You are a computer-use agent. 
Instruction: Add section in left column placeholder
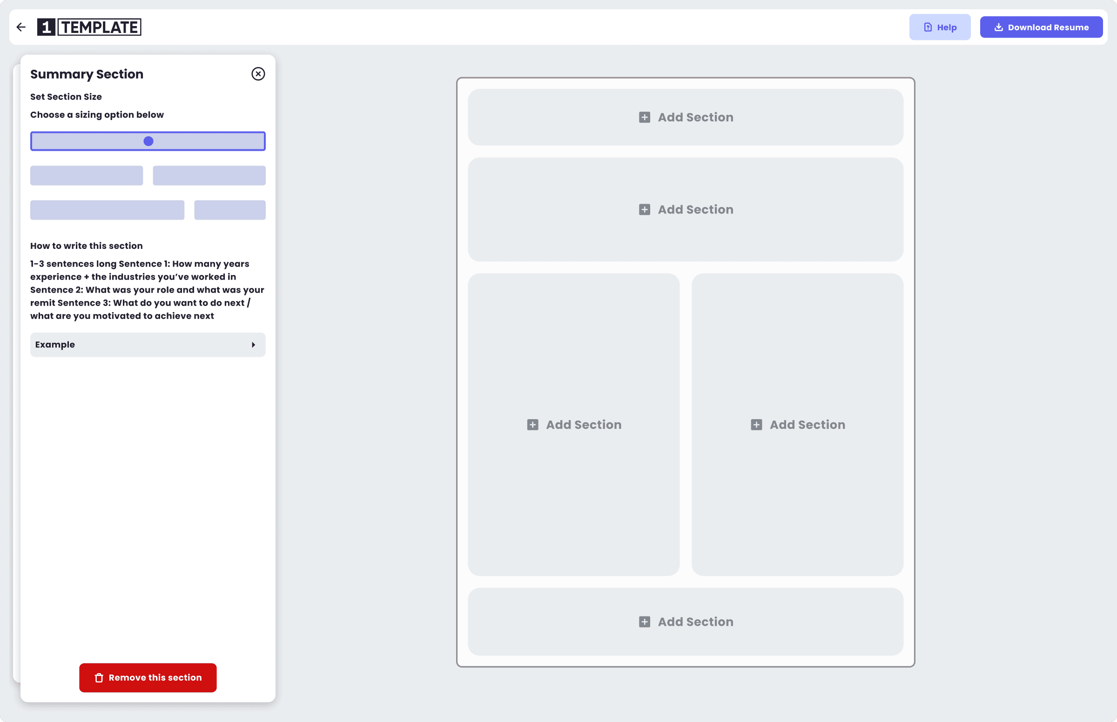pos(573,425)
